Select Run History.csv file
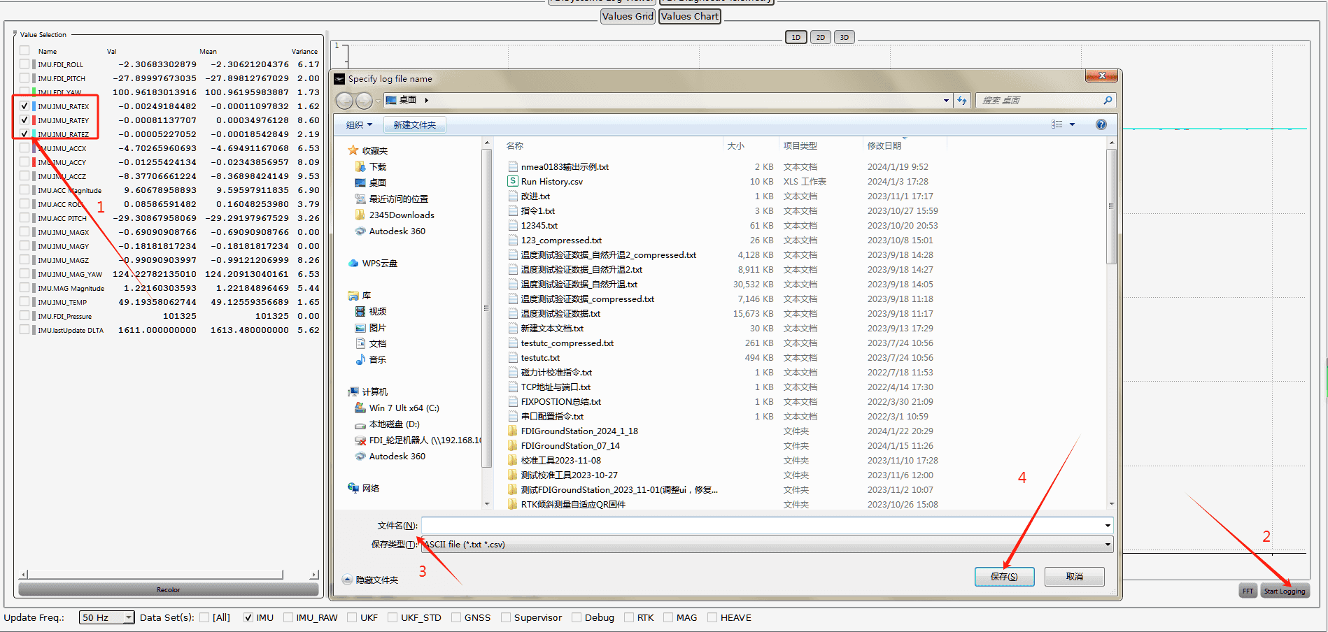This screenshot has height=632, width=1328. tap(551, 182)
